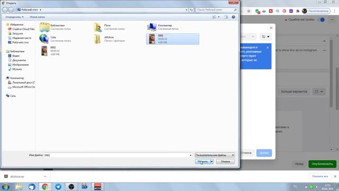339x191 pixels.
Task: Open the Сеть network folder icon
Action: click(x=44, y=39)
